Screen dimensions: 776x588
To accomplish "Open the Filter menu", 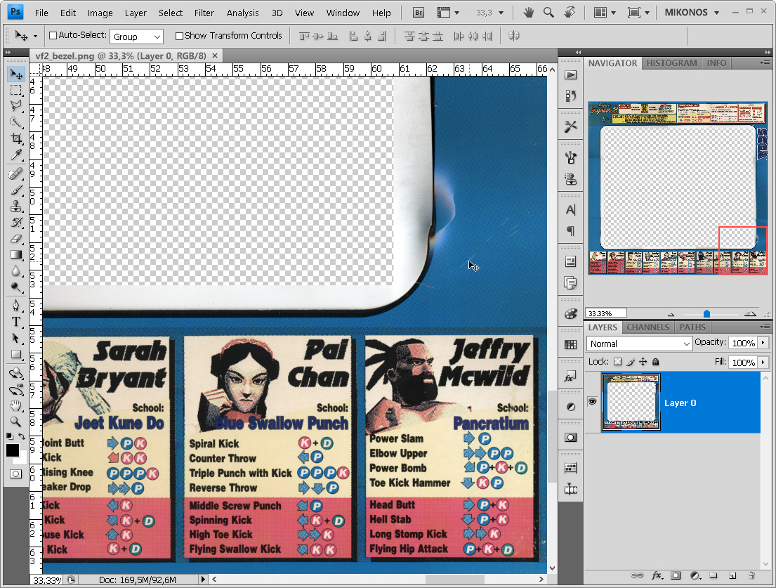I will (204, 13).
